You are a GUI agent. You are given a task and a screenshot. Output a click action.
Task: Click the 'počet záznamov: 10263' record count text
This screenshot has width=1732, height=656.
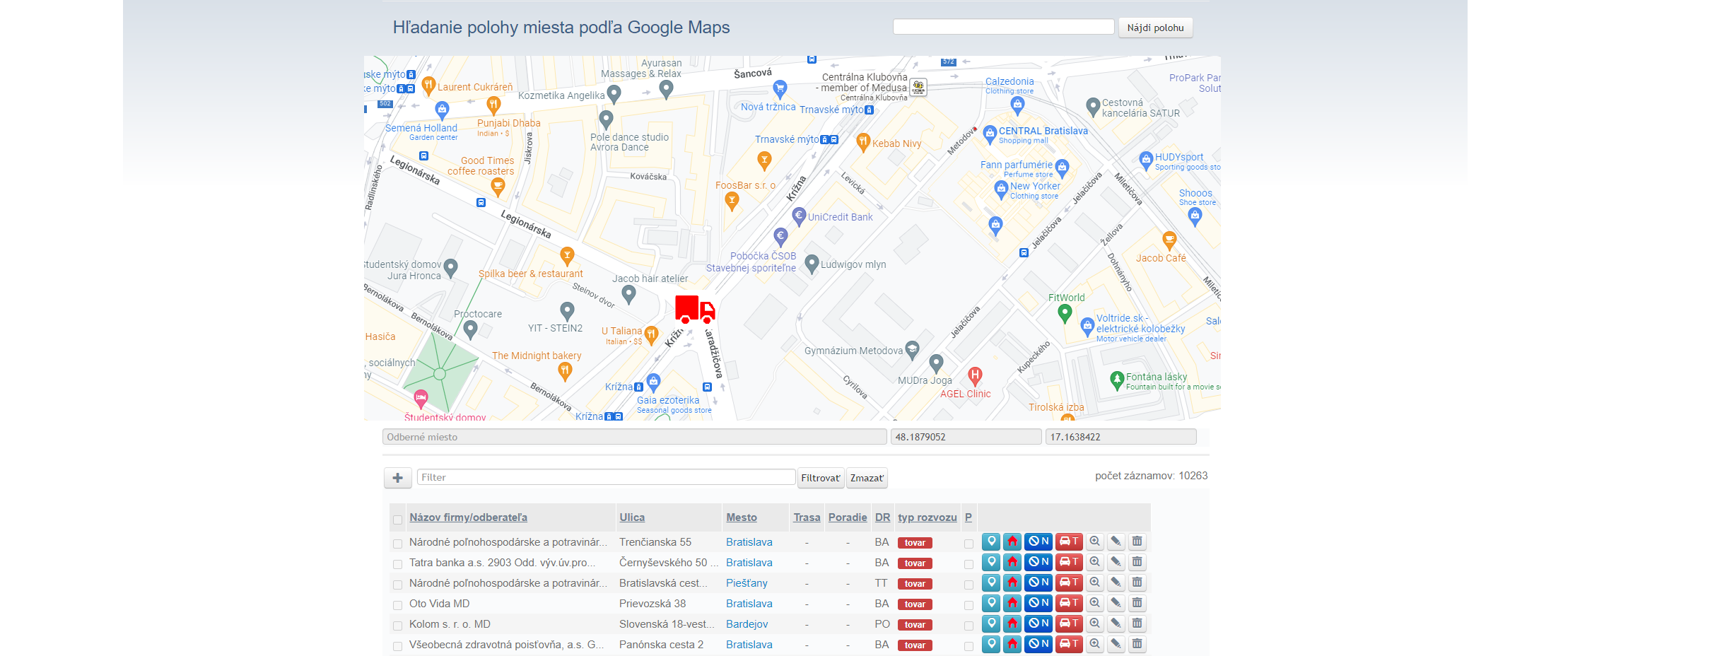tap(1151, 476)
